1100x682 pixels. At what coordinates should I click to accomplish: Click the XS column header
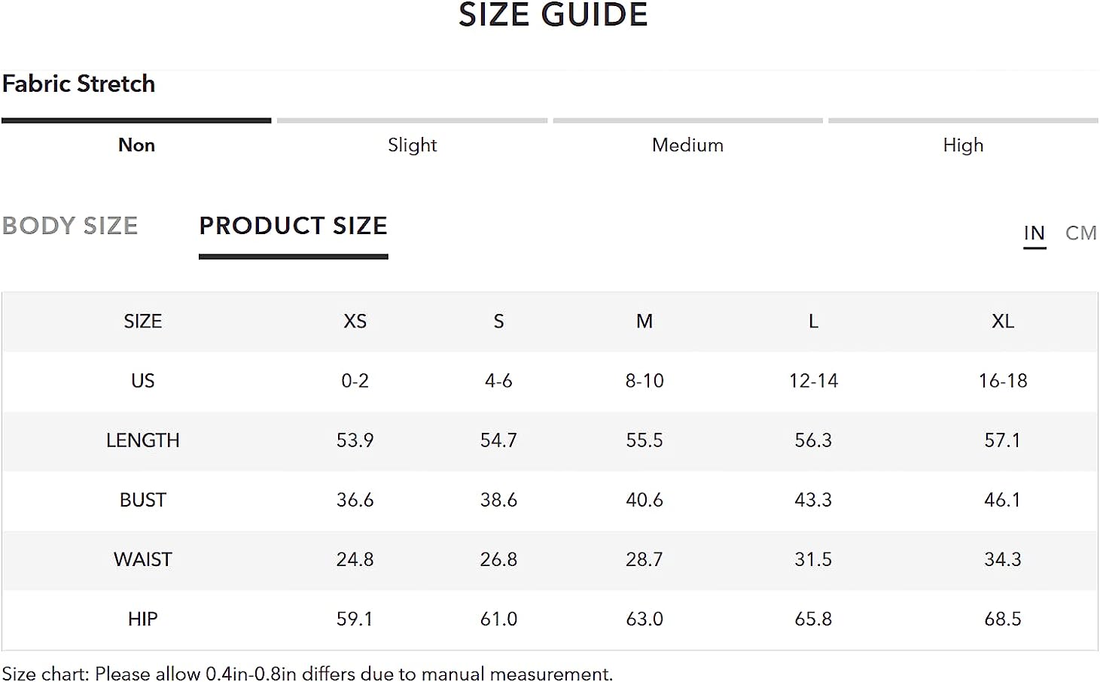[355, 321]
